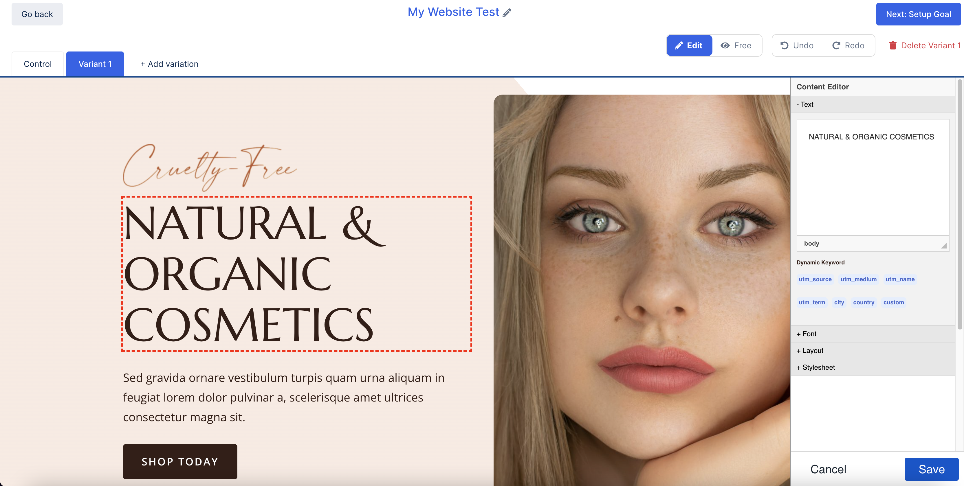Open the Control tab
This screenshot has width=964, height=486.
(38, 64)
